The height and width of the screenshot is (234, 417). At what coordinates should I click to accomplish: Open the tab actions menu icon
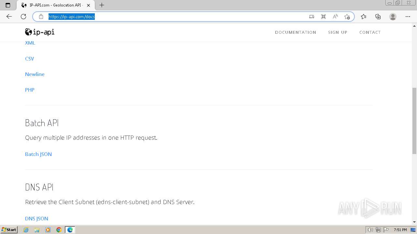(x=8, y=5)
